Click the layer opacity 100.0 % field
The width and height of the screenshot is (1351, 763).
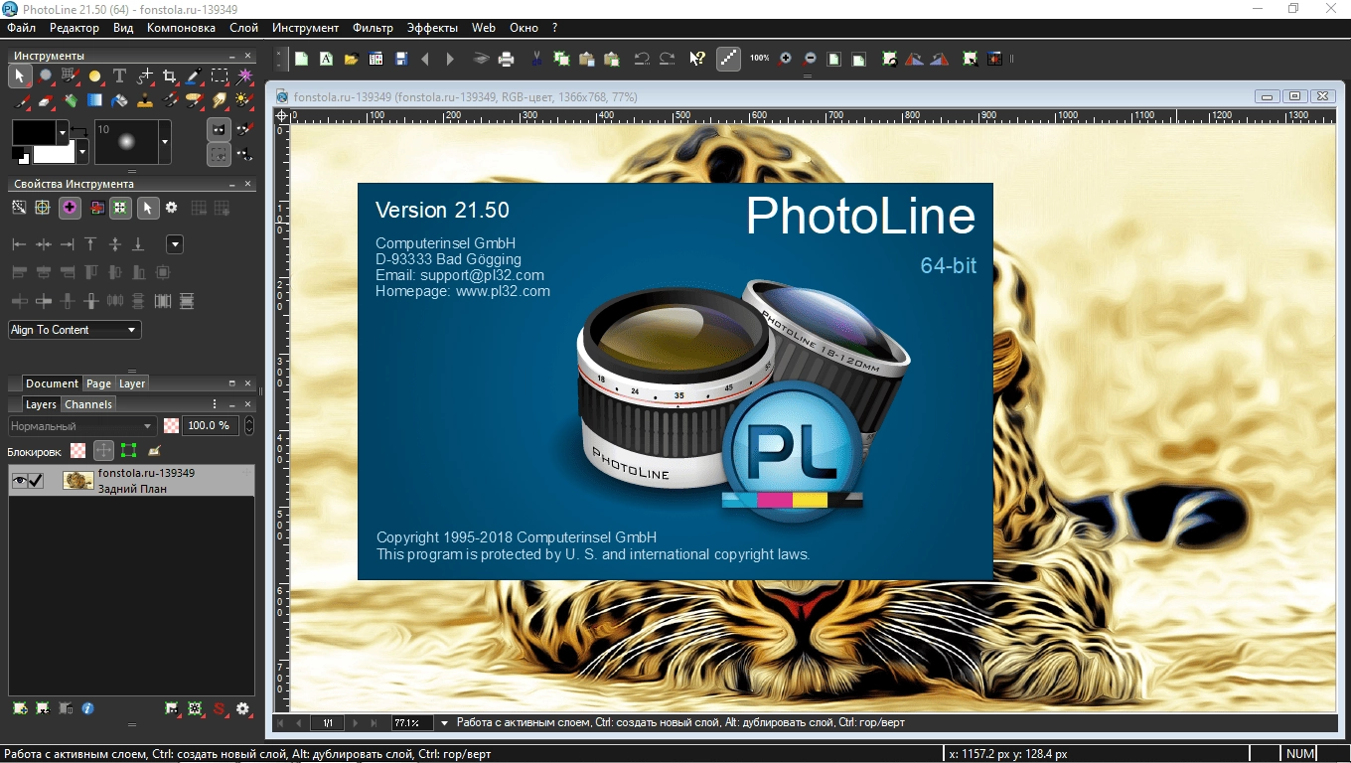[x=211, y=425]
